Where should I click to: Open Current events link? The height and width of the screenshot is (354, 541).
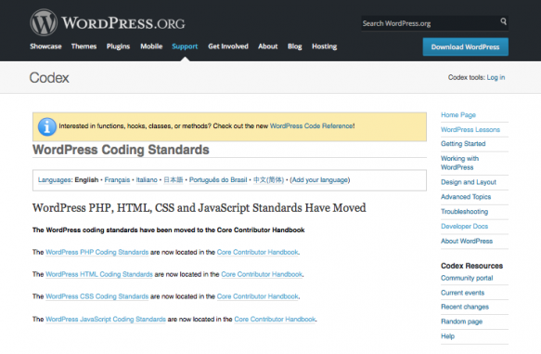(x=463, y=293)
